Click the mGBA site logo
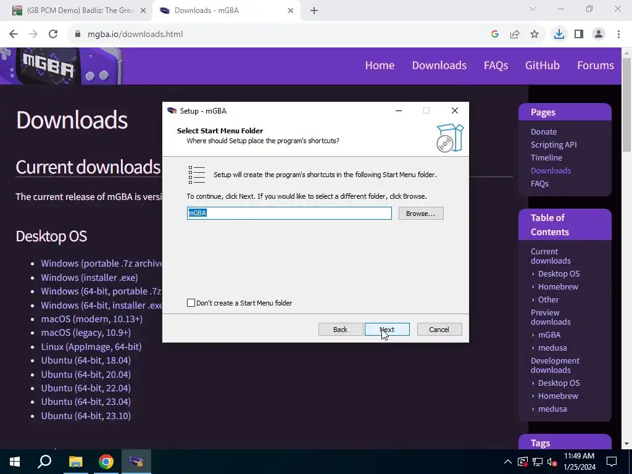This screenshot has width=632, height=474. coord(61,65)
